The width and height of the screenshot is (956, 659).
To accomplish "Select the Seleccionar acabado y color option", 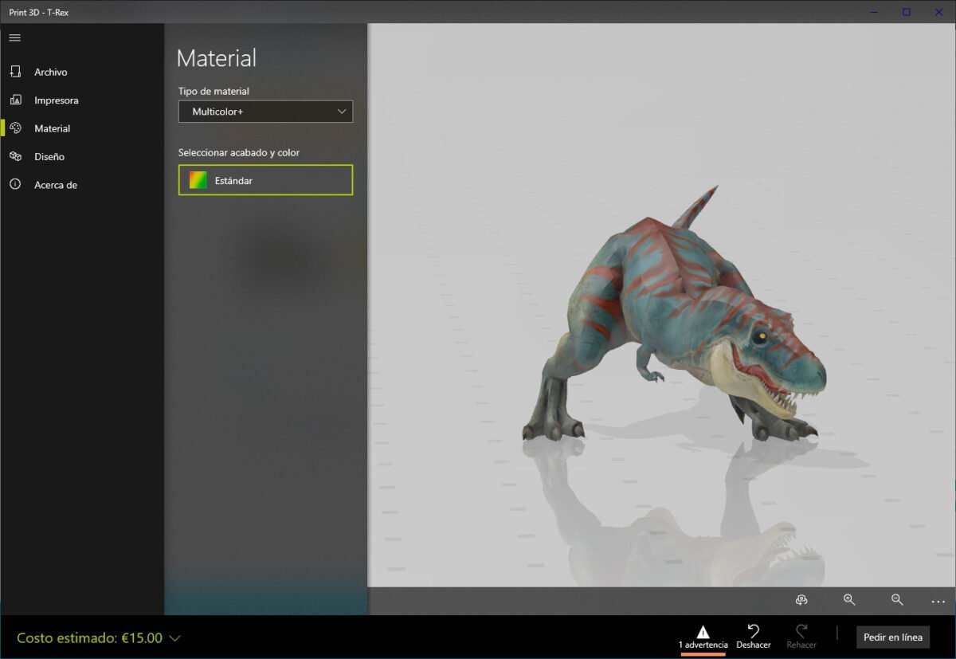I will pos(241,152).
